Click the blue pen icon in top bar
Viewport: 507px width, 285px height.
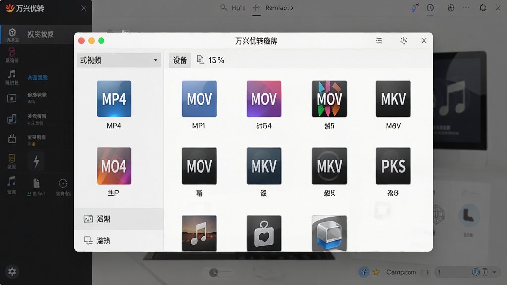click(415, 8)
